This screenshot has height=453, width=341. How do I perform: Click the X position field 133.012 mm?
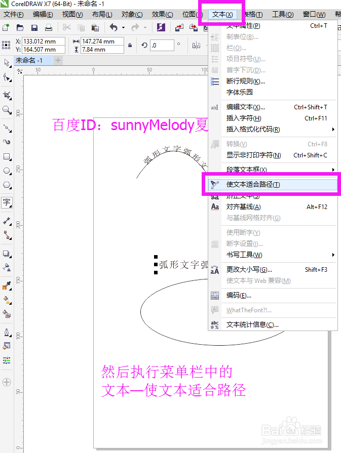44,42
